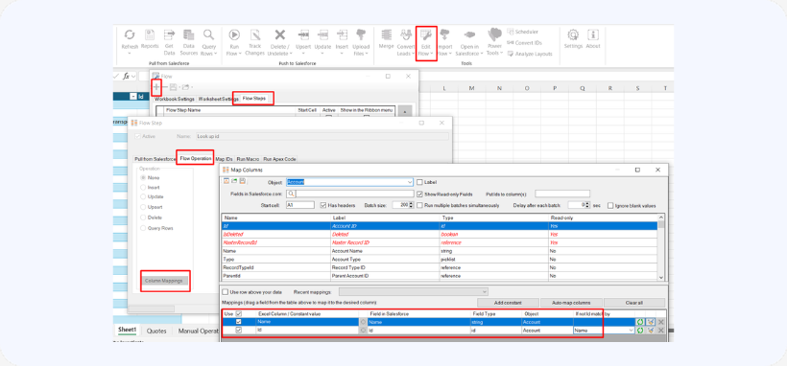Screen dimensions: 787x366
Task: Uncheck Use checkbox on Name mapping row
Action: point(238,322)
